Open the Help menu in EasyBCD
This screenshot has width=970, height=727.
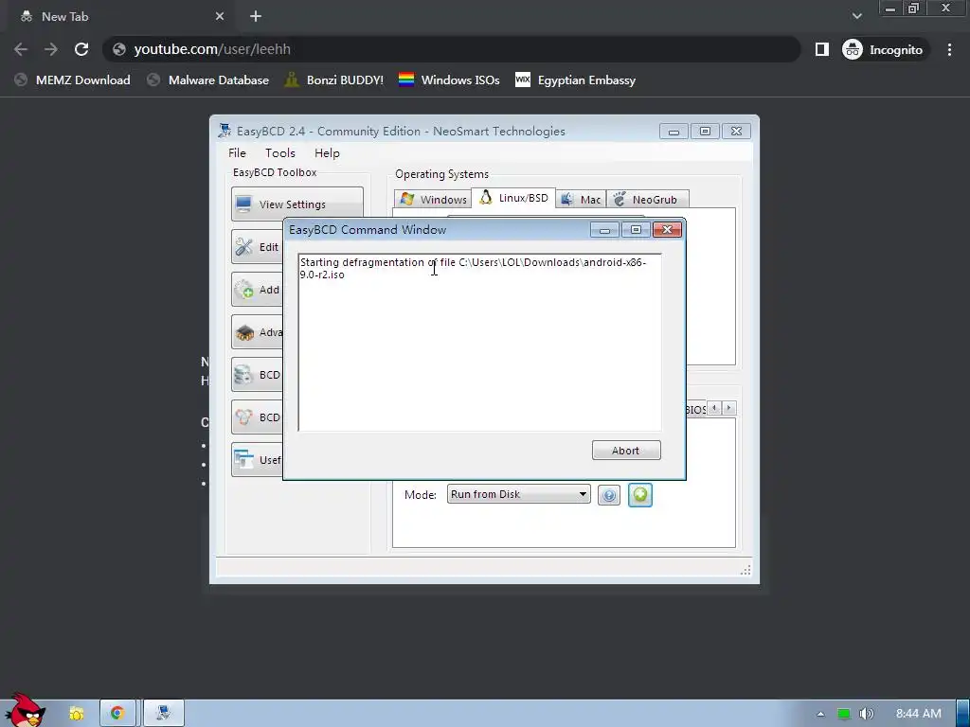click(327, 153)
